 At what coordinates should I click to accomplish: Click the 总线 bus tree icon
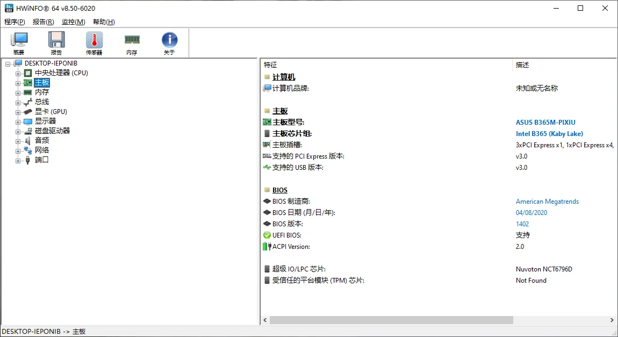(28, 102)
